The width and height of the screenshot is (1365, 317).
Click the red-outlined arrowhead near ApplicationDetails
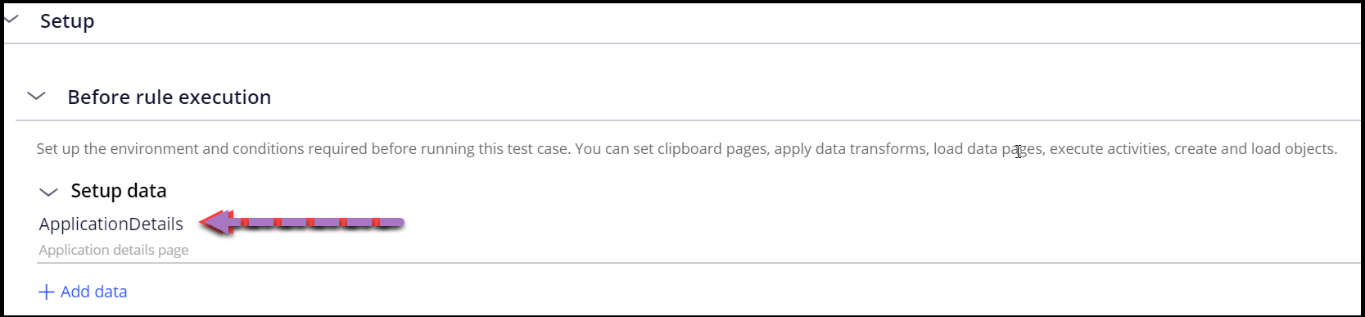click(x=217, y=222)
